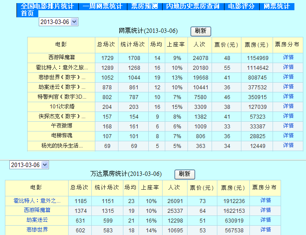The width and height of the screenshot is (306, 235).
Task: Select the 特警判官（数字3D... movie cell
Action: pyautogui.click(x=62, y=97)
